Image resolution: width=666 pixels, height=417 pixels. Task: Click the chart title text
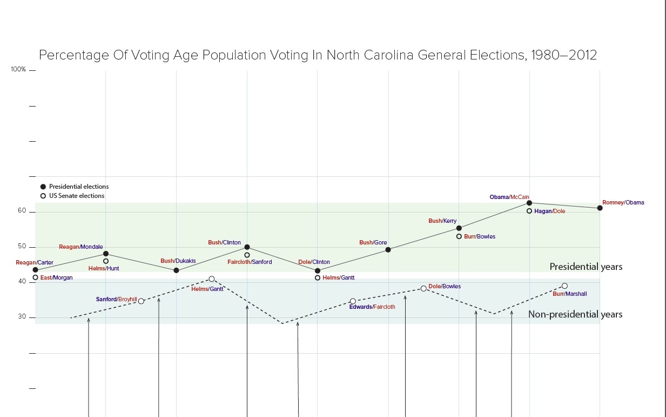318,55
